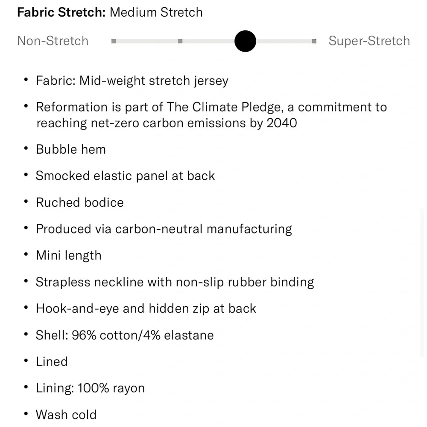Image resolution: width=427 pixels, height=427 pixels.
Task: Click the Fabric Stretch heading
Action: pyautogui.click(x=61, y=12)
